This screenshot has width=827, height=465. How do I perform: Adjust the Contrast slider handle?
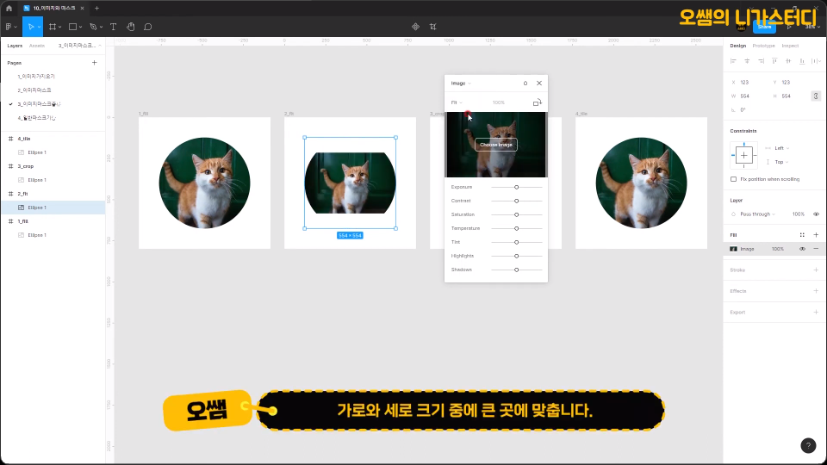(x=516, y=201)
